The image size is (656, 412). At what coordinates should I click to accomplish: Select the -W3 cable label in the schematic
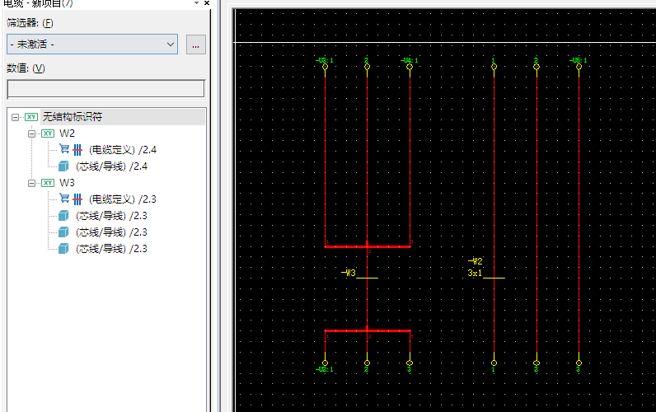click(349, 273)
